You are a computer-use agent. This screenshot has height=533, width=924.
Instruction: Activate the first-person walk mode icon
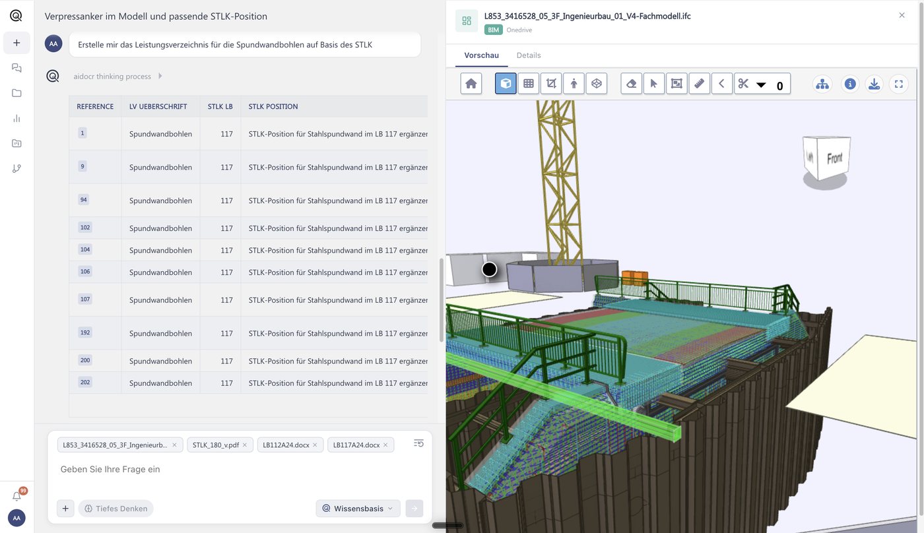pyautogui.click(x=574, y=84)
